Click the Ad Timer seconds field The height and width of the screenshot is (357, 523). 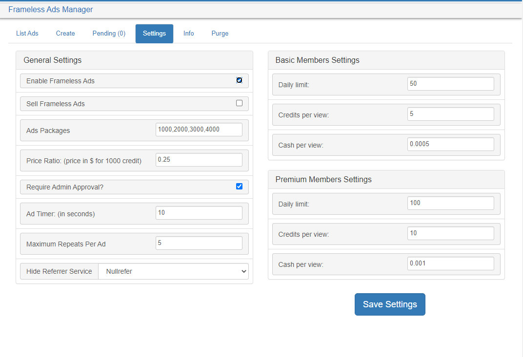click(199, 213)
